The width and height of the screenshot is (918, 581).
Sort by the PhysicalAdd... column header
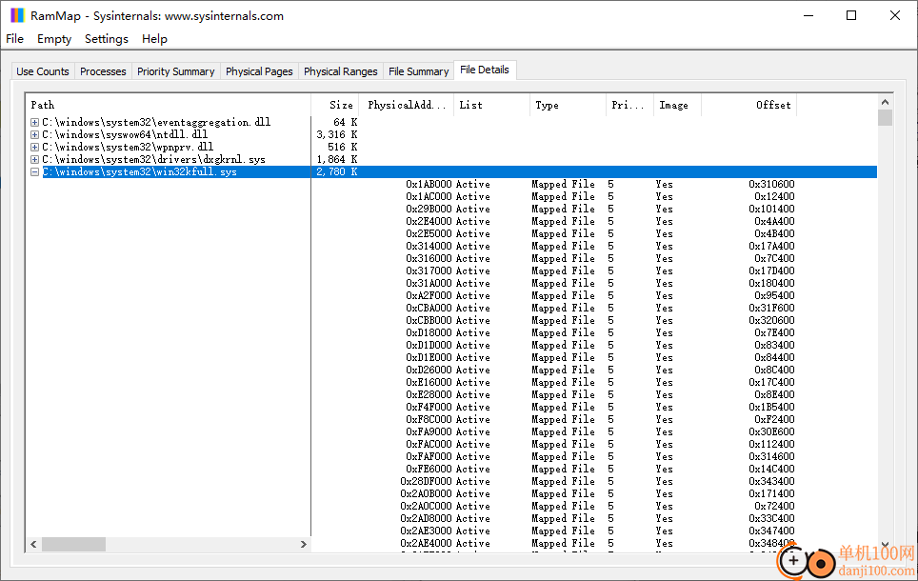pyautogui.click(x=407, y=105)
